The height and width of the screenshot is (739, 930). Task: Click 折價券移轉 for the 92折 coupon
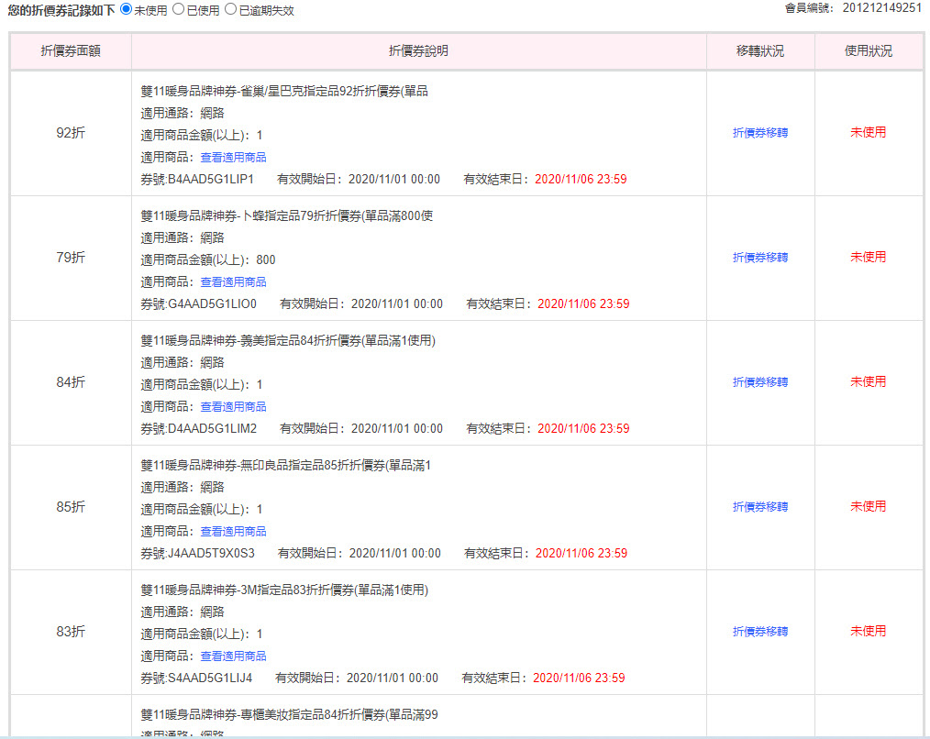pos(759,133)
